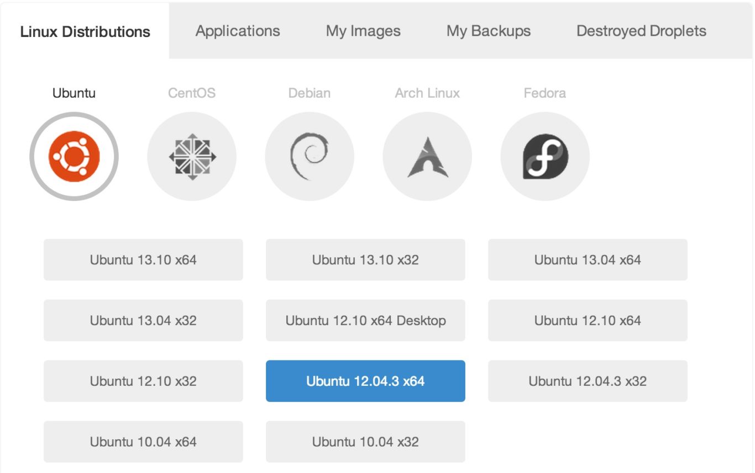Pick the Debian swirl icon
This screenshot has width=755, height=473.
(x=310, y=157)
